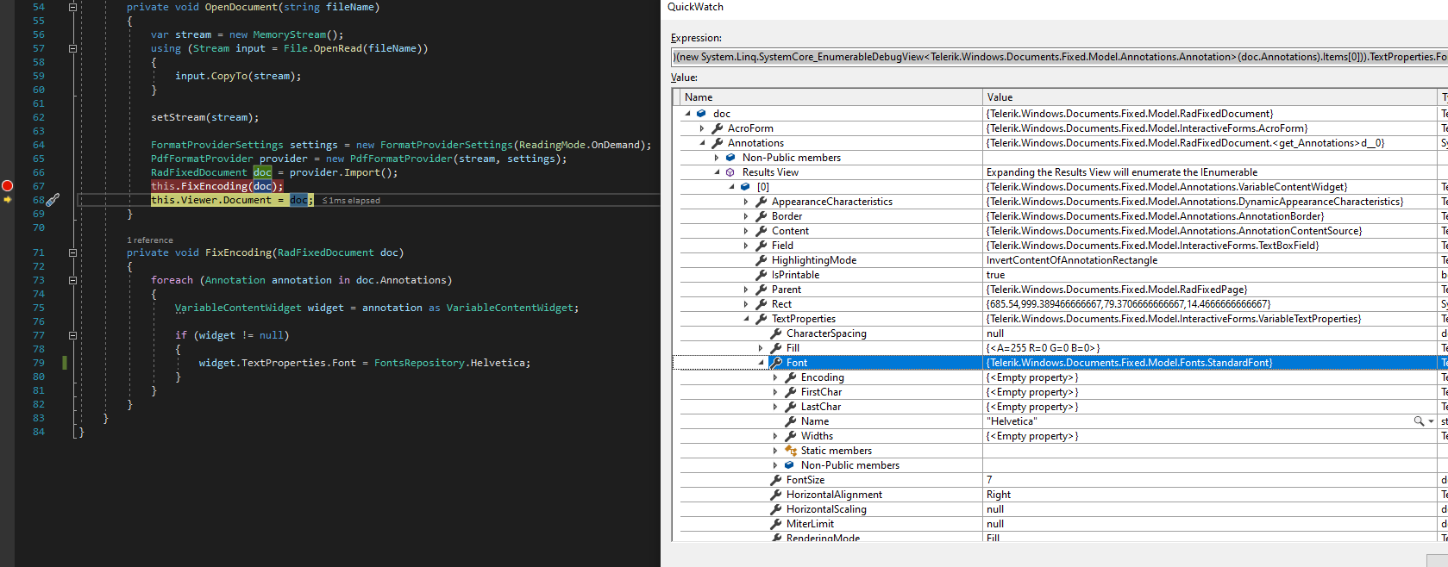Viewport: 1448px width, 567px height.
Task: Click the blue cube icon beside doc
Action: click(x=701, y=114)
